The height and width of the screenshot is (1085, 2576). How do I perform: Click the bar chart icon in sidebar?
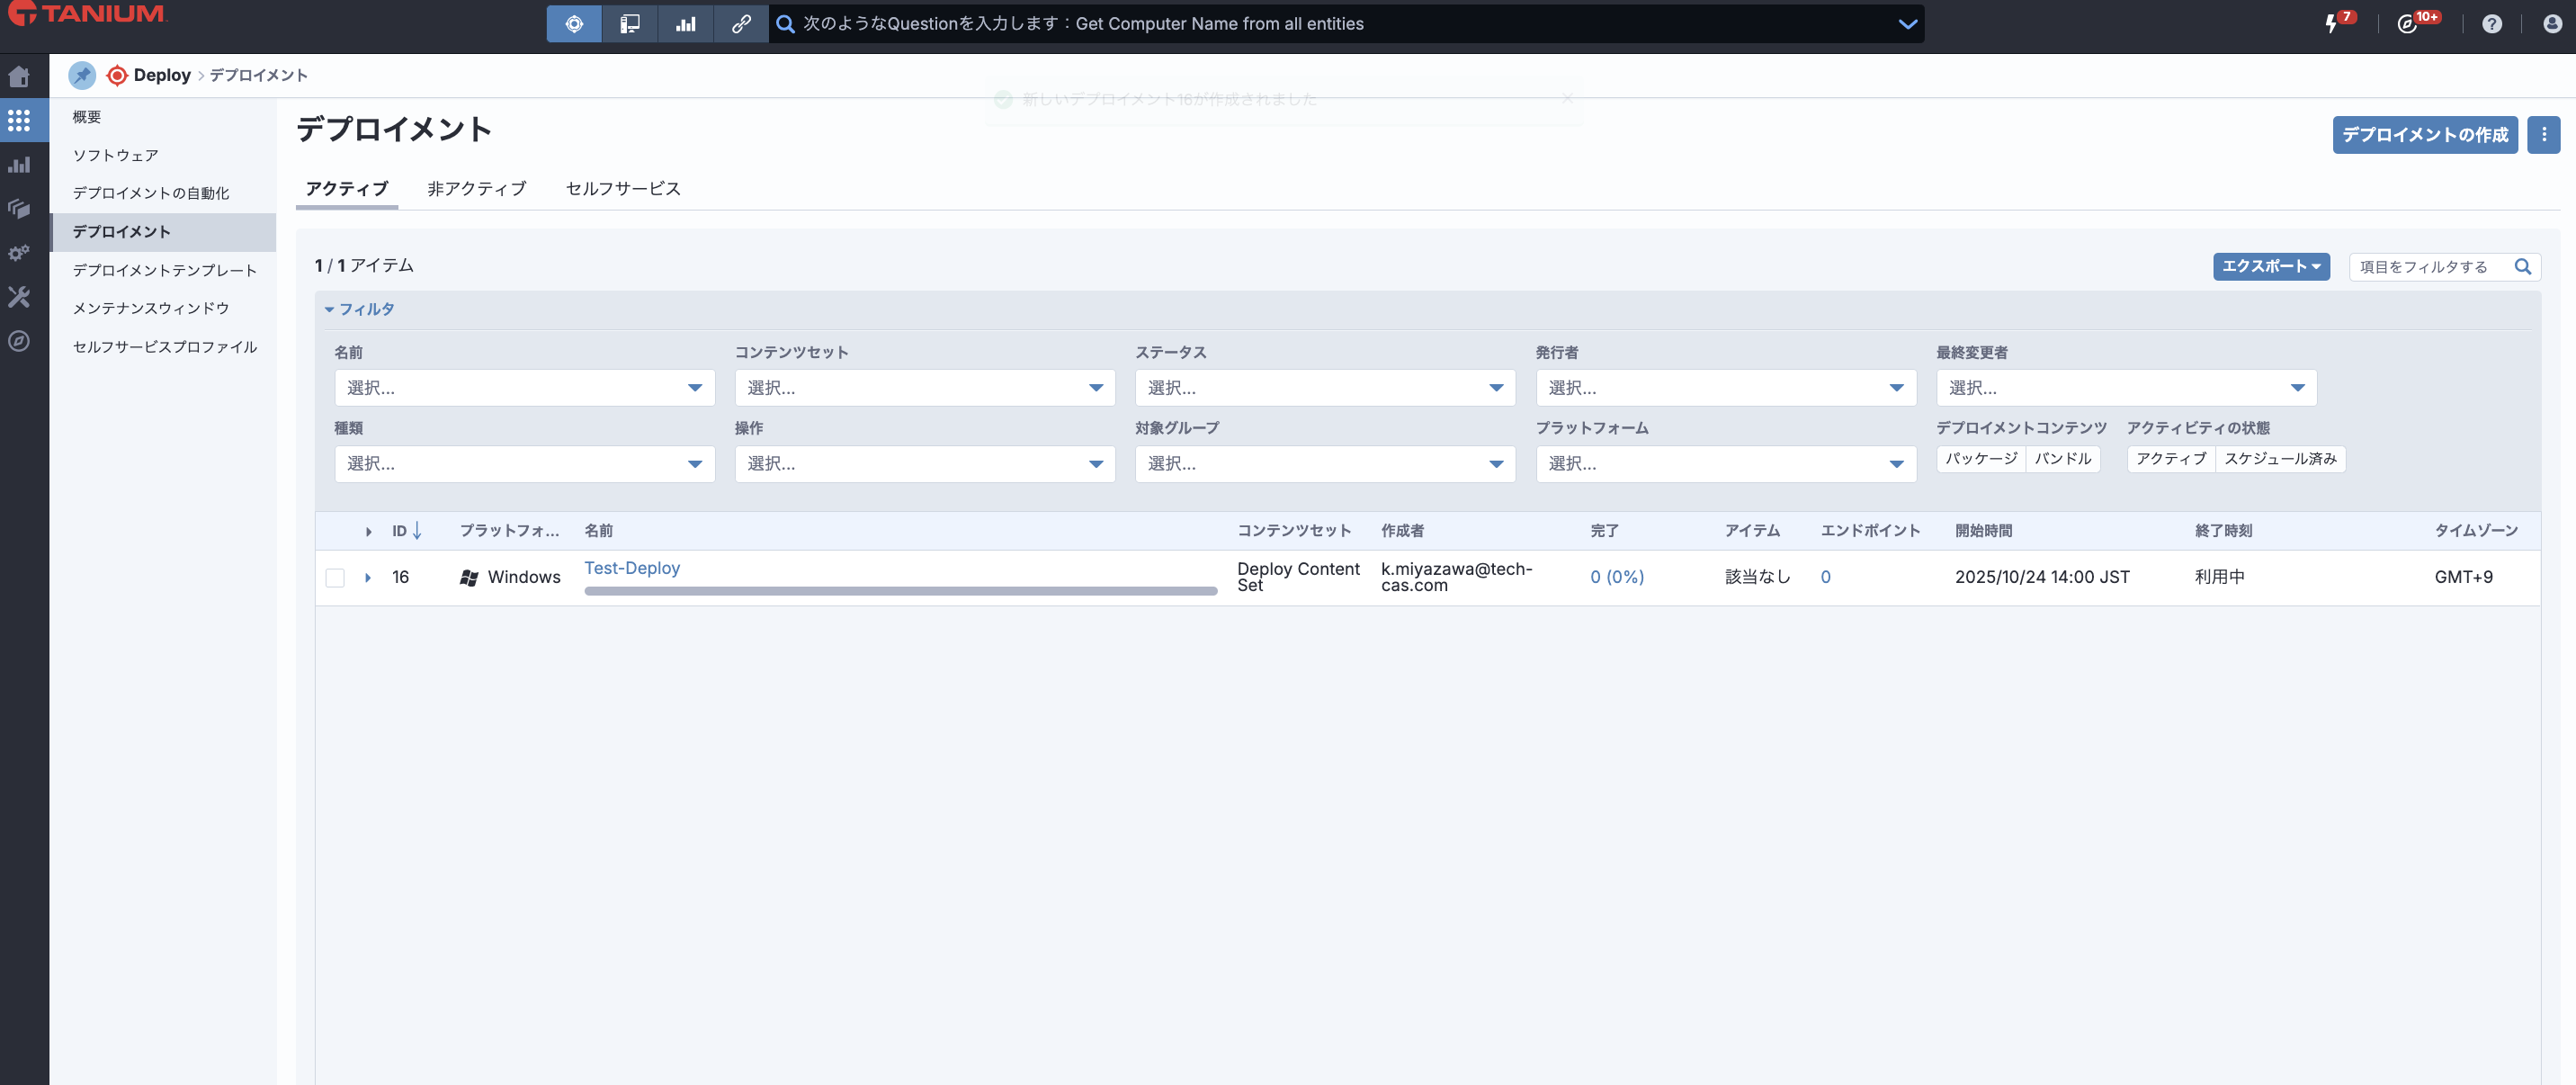[x=19, y=165]
